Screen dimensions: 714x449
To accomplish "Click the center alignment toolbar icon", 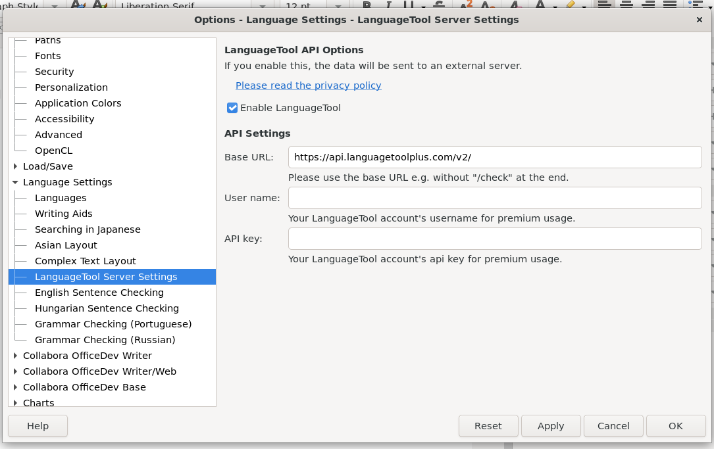I will (626, 5).
